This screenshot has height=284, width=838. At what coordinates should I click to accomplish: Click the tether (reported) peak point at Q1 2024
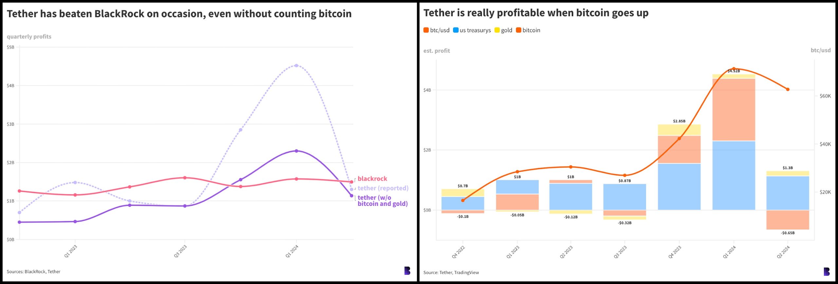pyautogui.click(x=296, y=66)
